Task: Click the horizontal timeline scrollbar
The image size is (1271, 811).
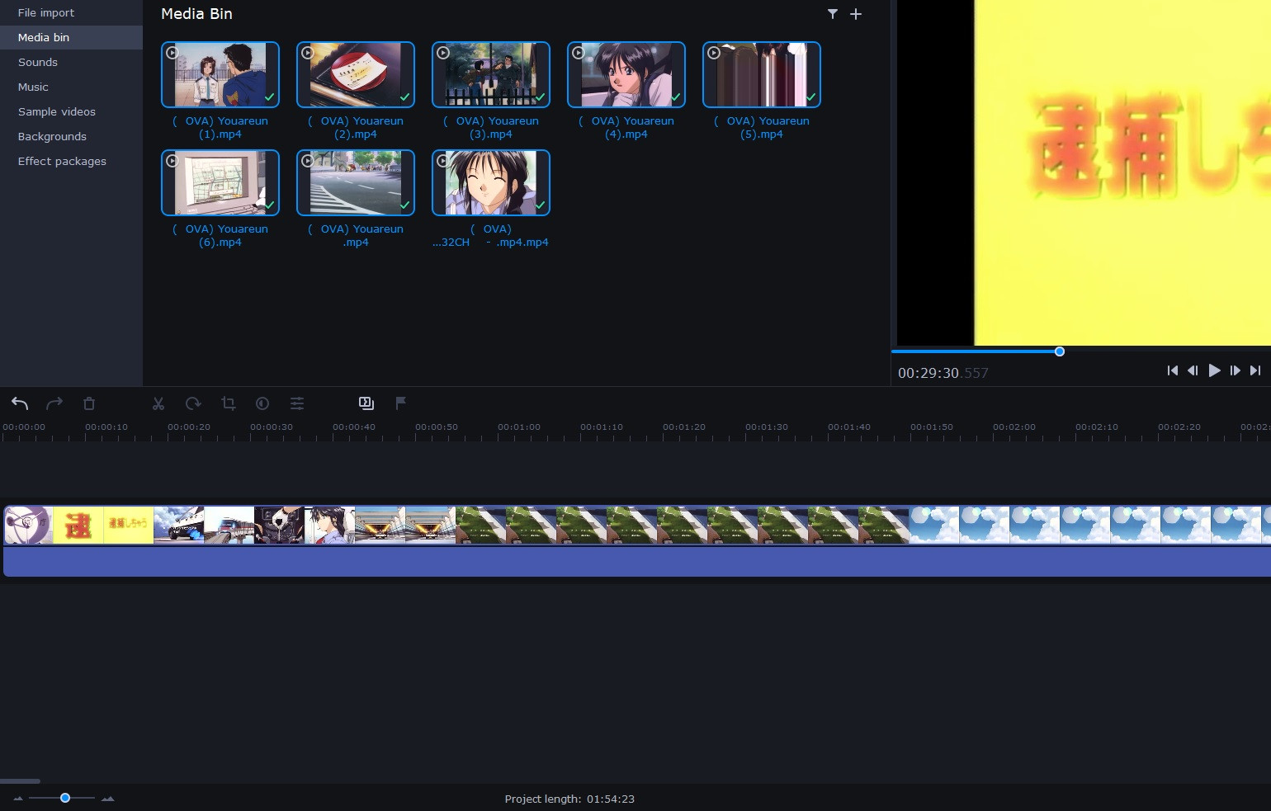Action: [x=20, y=780]
